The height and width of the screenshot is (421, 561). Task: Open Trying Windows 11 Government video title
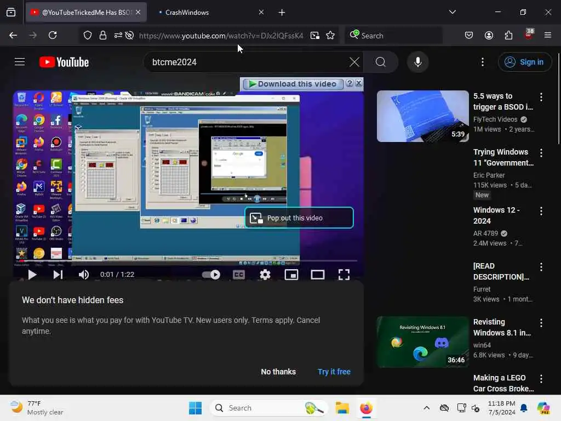click(x=503, y=157)
